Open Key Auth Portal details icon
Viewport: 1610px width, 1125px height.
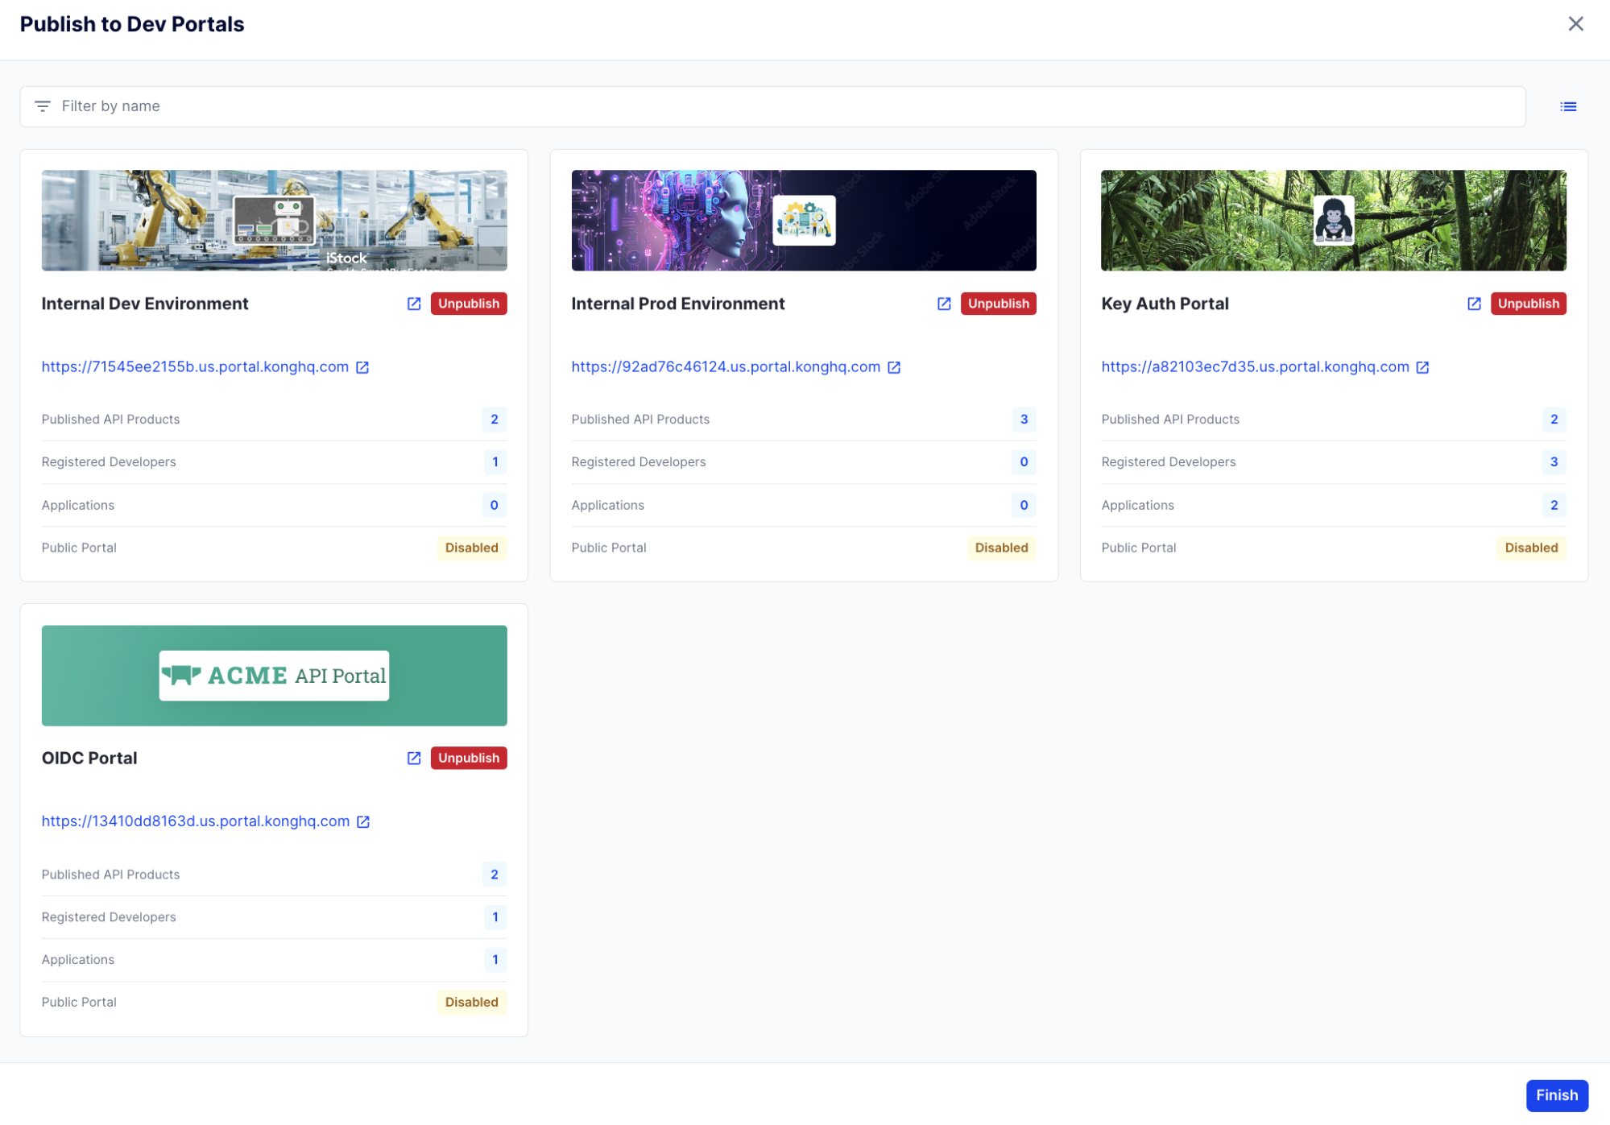coord(1474,304)
